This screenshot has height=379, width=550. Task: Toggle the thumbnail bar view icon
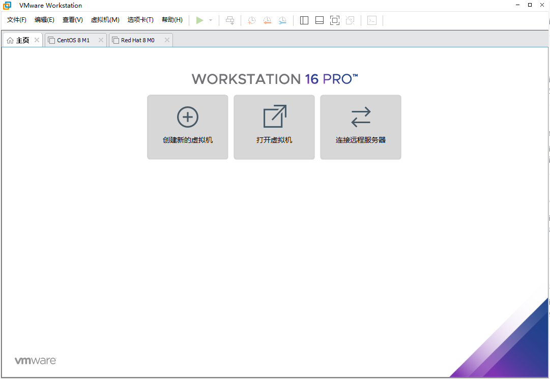[319, 20]
